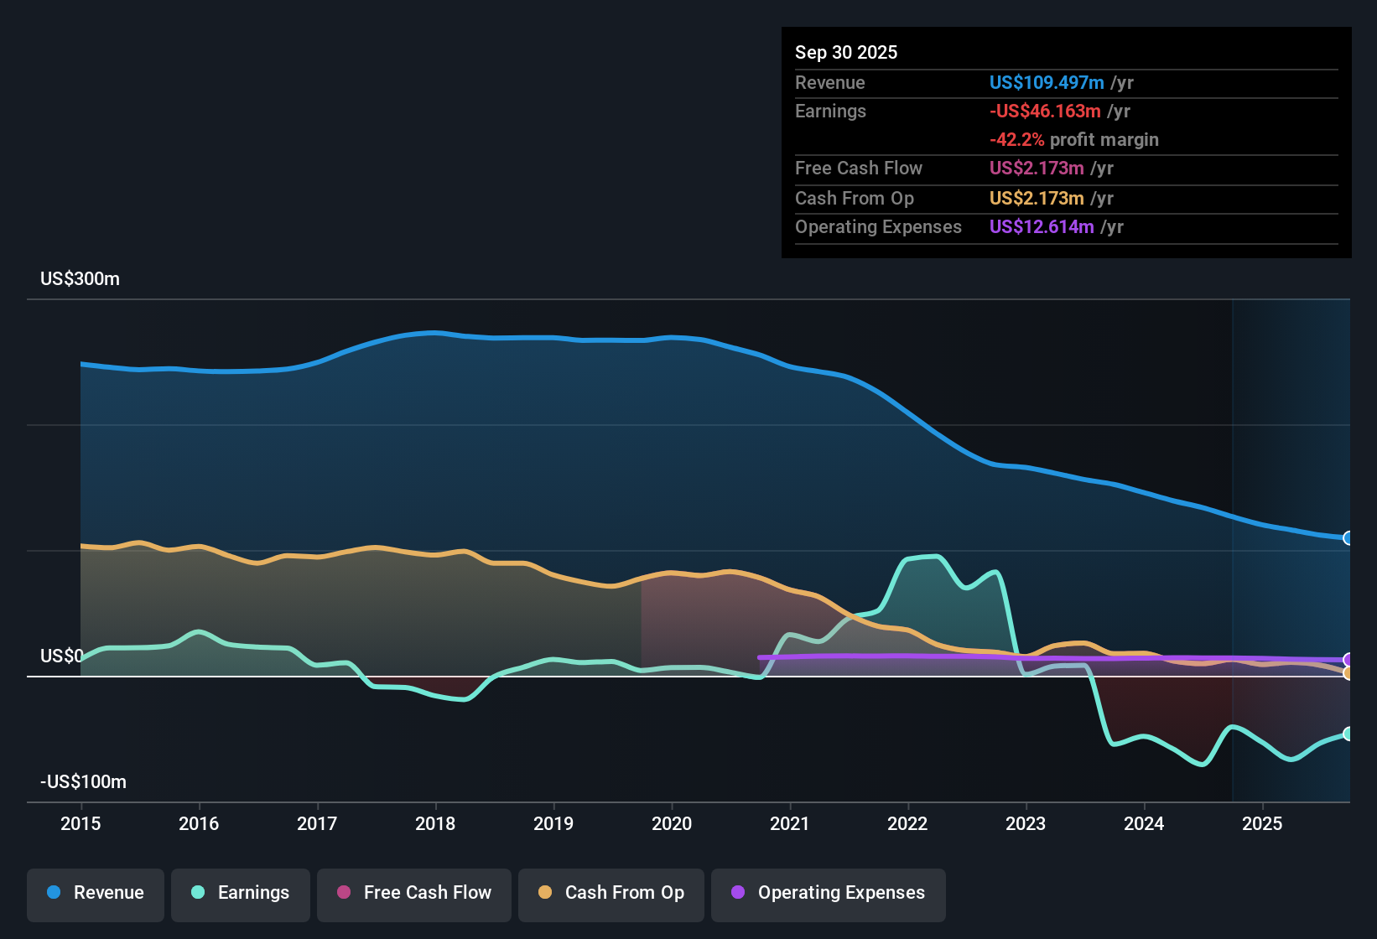
Task: Toggle the Revenue series visibility
Action: [x=95, y=893]
